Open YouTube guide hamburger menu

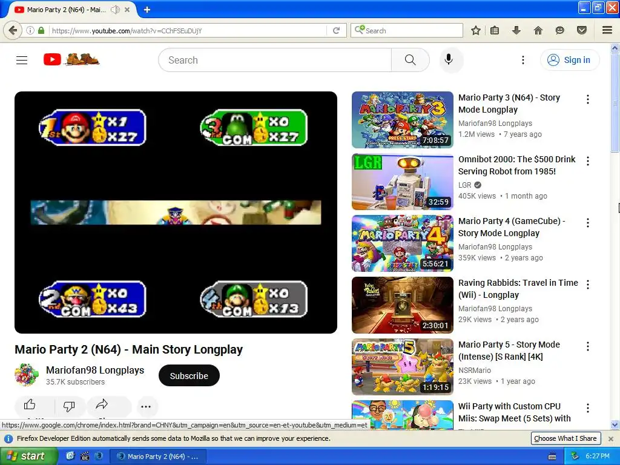[22, 60]
